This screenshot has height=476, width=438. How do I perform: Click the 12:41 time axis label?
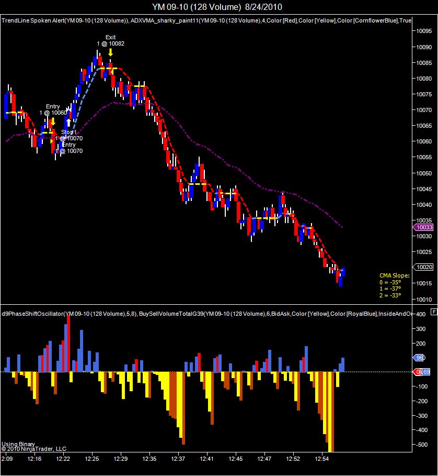(207, 459)
